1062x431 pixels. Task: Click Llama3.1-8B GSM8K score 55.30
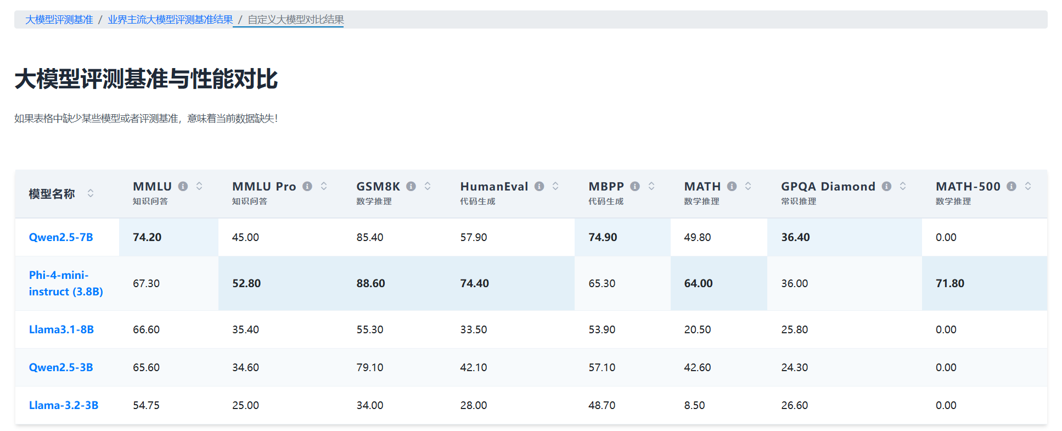click(x=370, y=329)
